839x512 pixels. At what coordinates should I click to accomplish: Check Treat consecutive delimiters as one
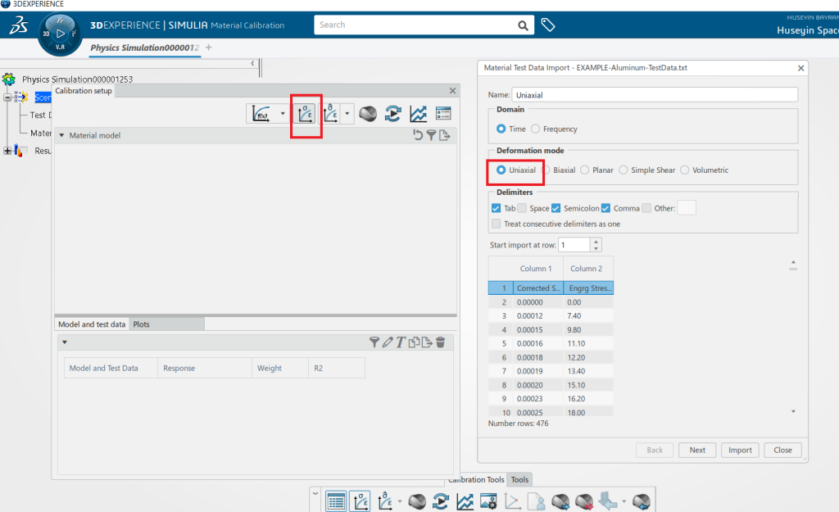point(497,224)
